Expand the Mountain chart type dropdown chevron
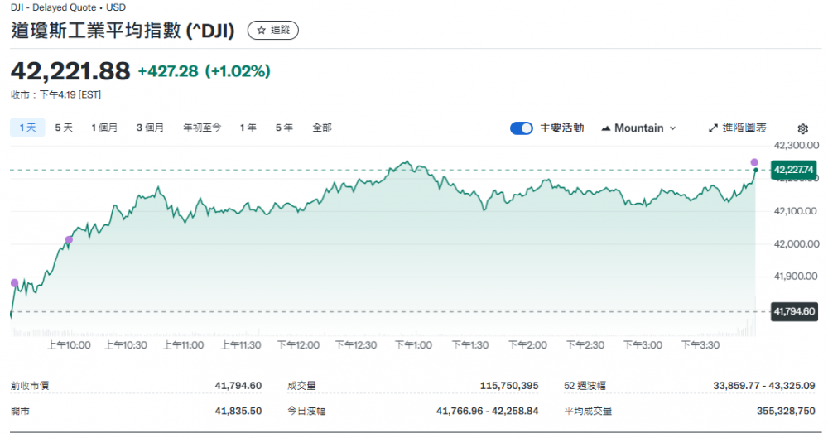This screenshot has height=438, width=828. tap(672, 128)
